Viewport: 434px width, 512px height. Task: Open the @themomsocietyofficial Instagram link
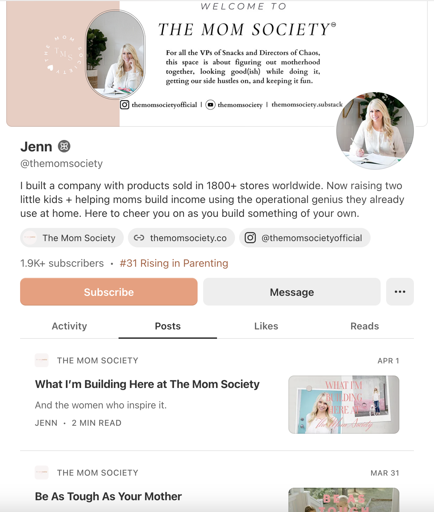[305, 238]
